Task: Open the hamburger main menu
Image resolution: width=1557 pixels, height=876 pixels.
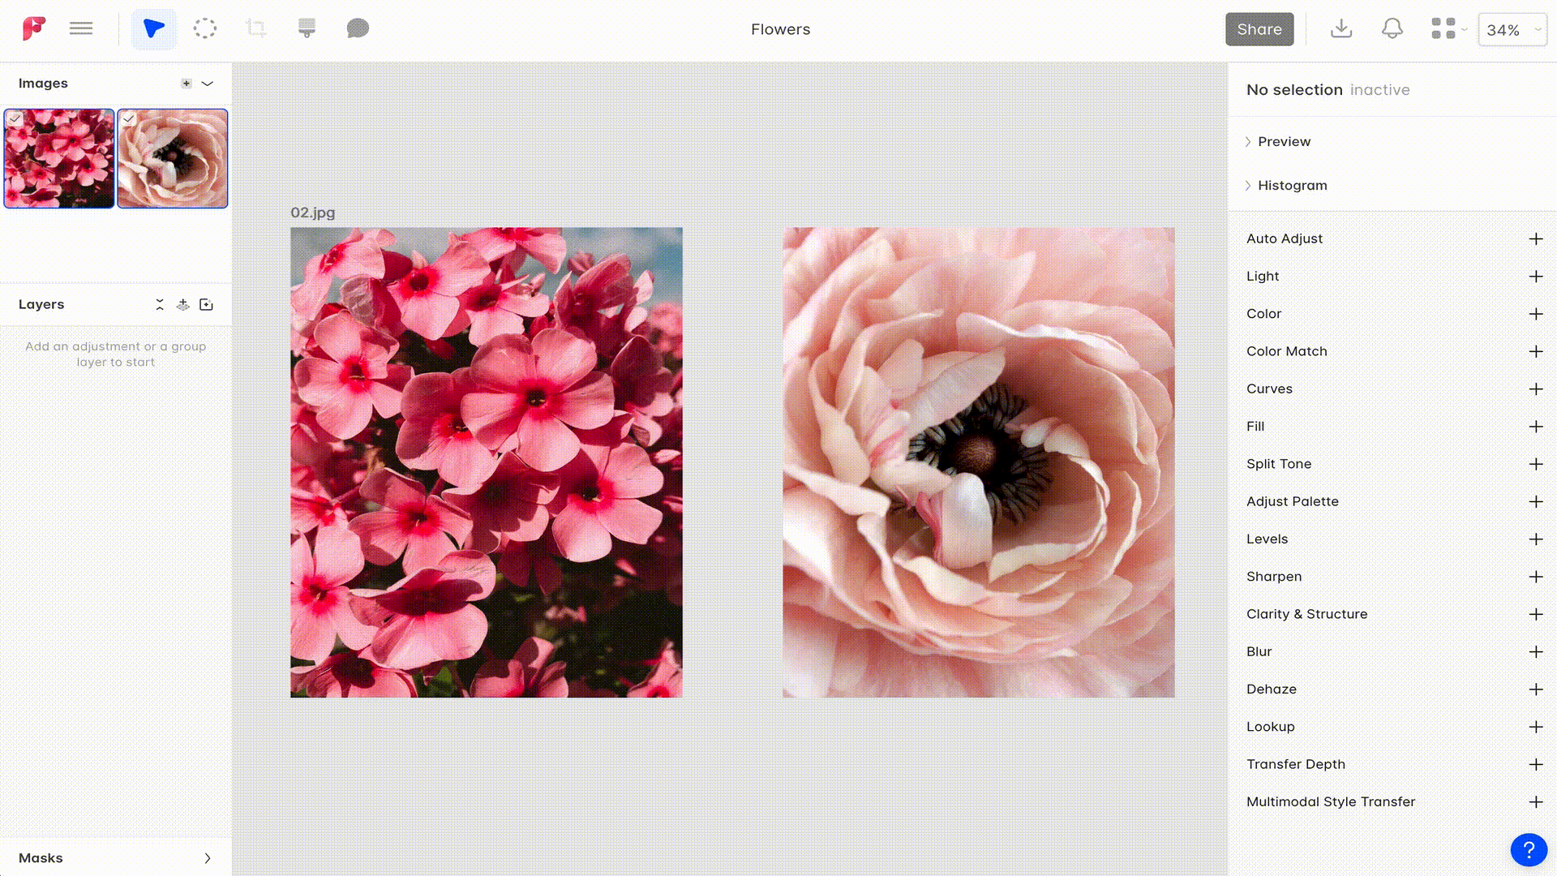Action: [x=81, y=28]
